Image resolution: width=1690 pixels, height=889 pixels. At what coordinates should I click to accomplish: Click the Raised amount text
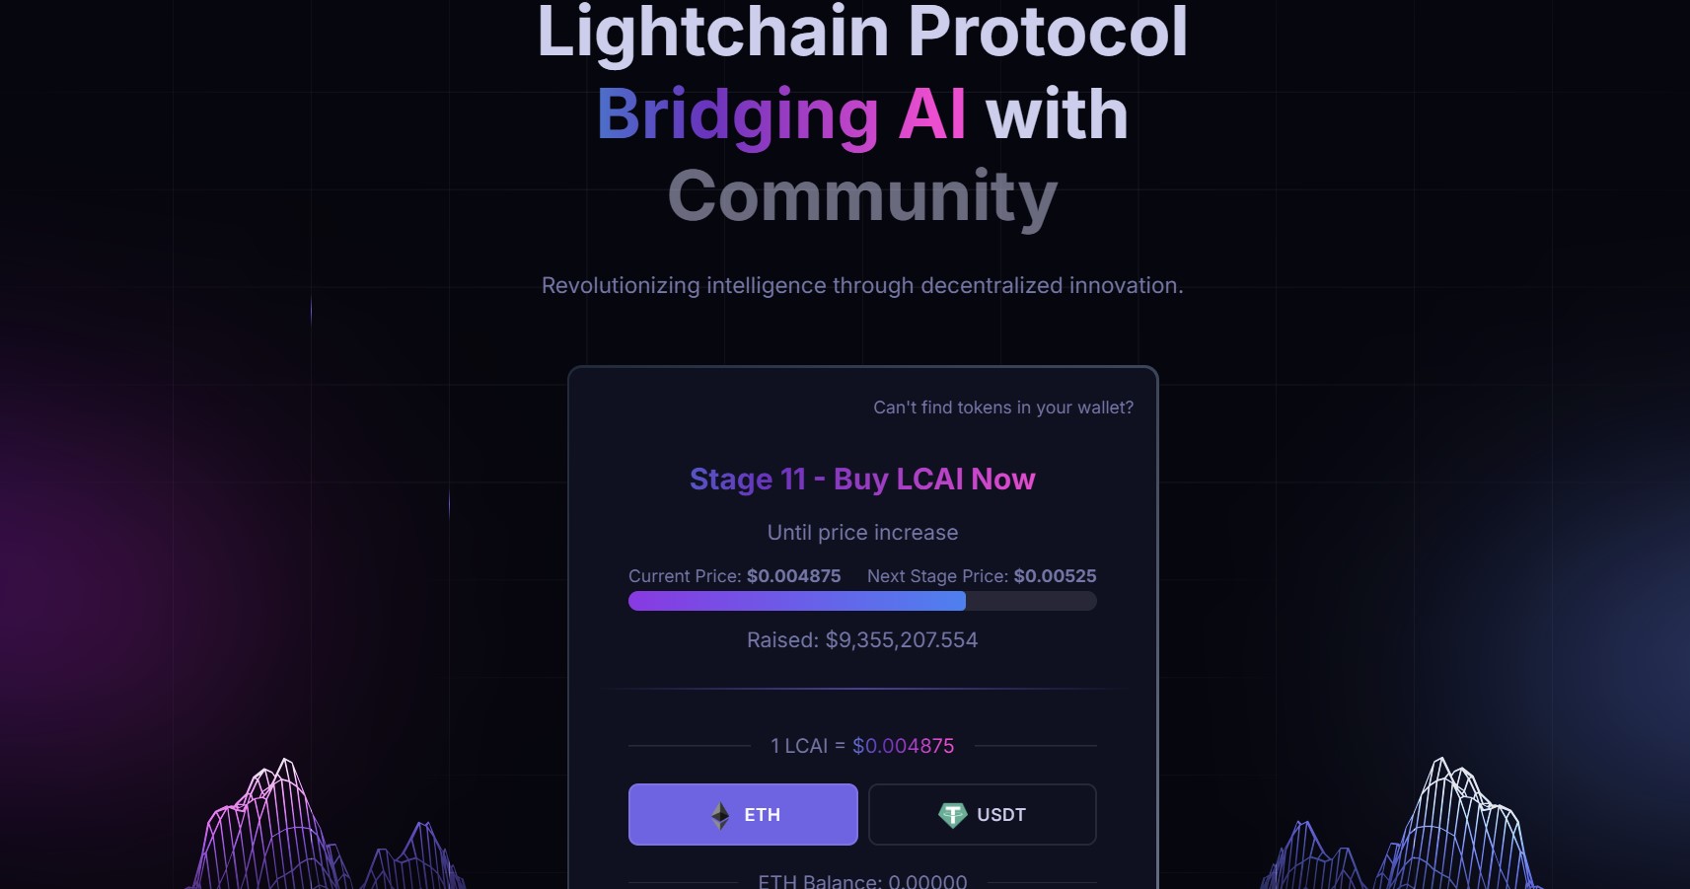862,640
